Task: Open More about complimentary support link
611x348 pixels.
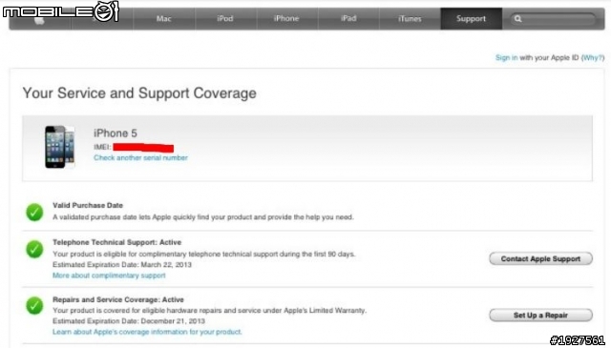Action: tap(109, 276)
